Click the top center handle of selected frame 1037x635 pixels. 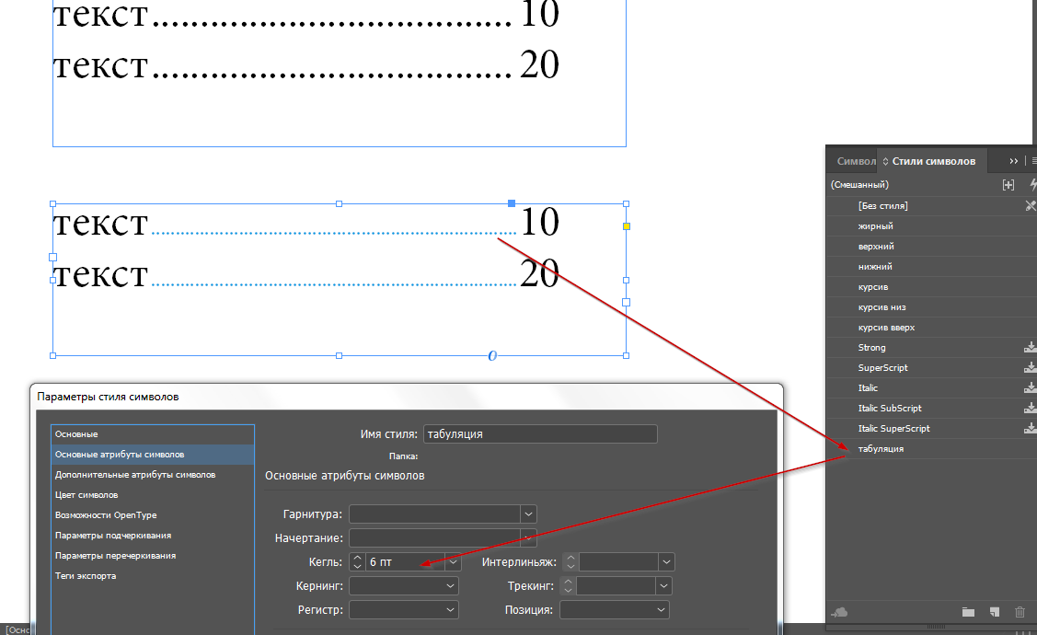[340, 203]
